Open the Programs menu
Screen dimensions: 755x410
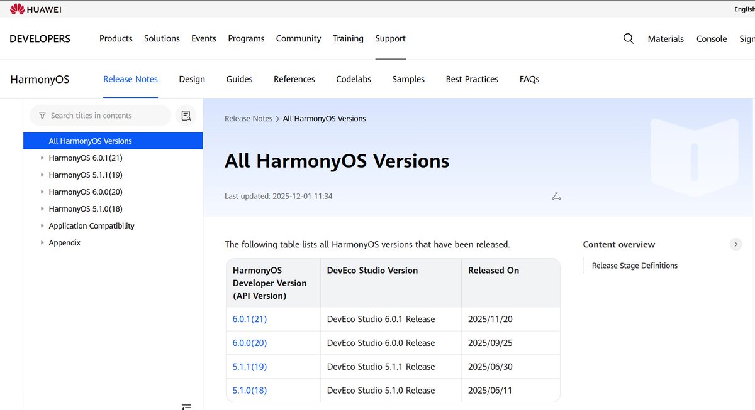click(x=246, y=38)
